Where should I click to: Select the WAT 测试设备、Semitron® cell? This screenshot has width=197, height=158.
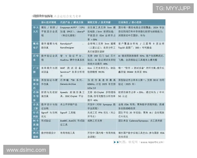tap(72, 72)
